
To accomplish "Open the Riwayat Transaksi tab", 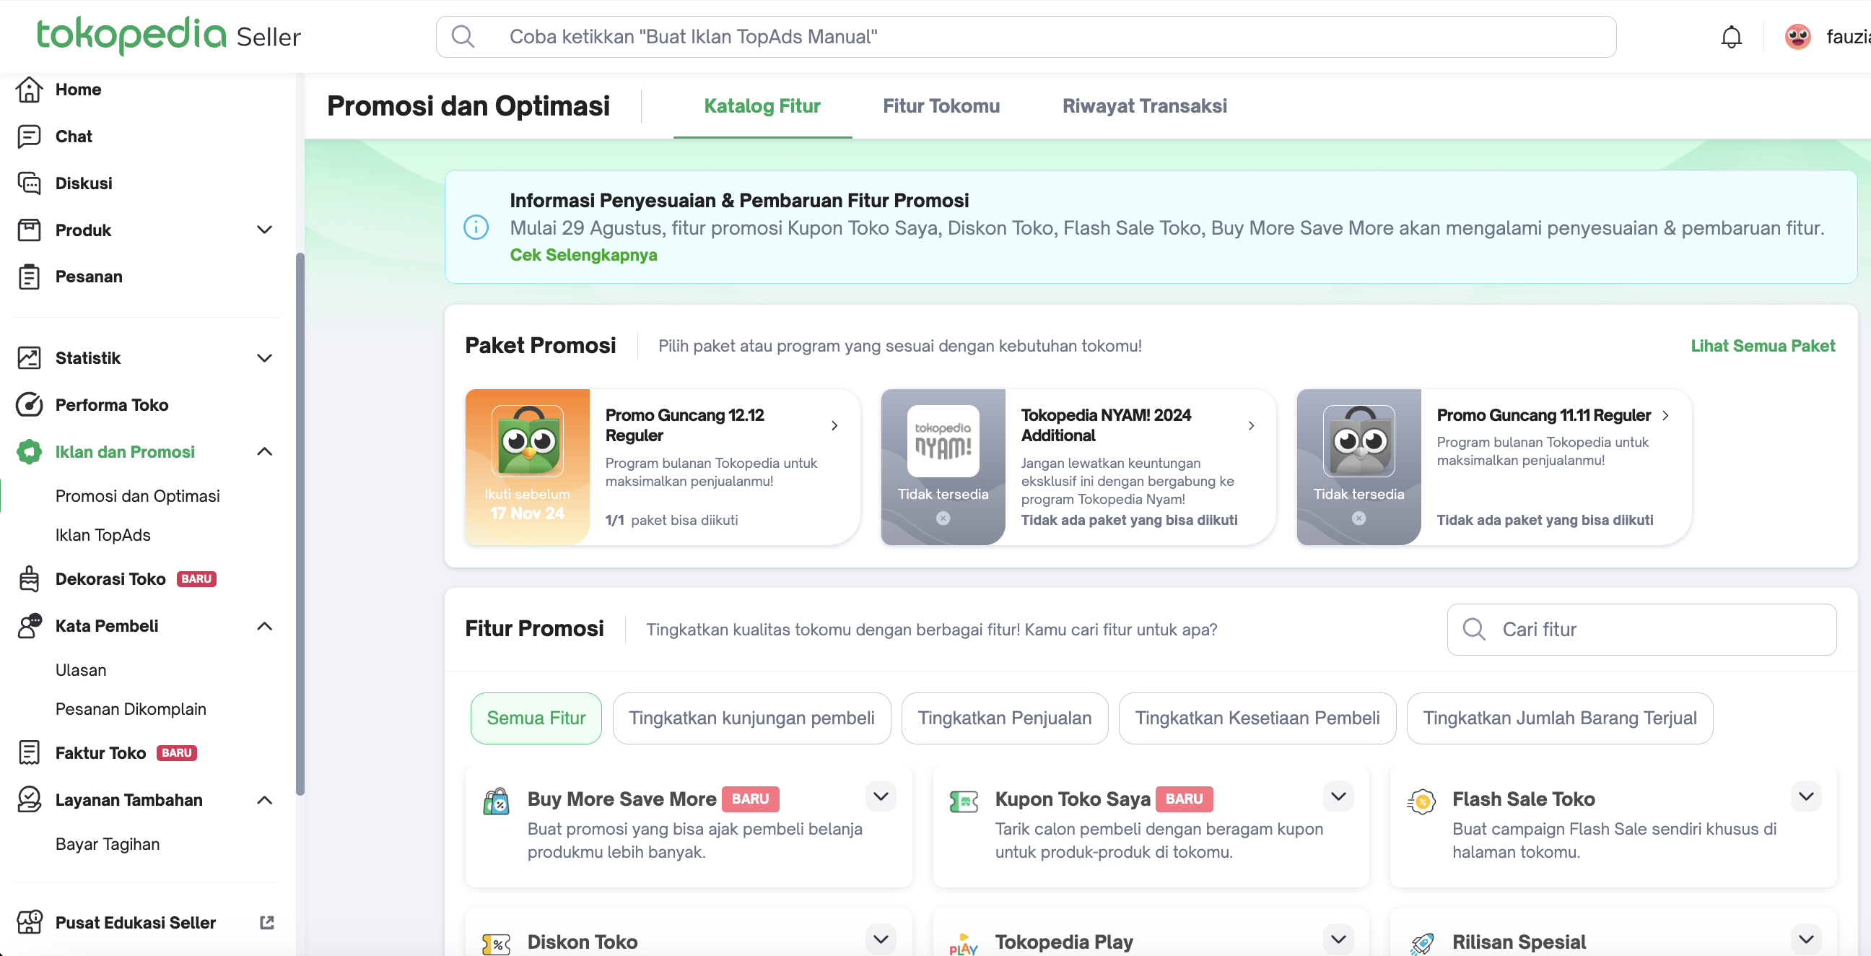I will (1144, 106).
